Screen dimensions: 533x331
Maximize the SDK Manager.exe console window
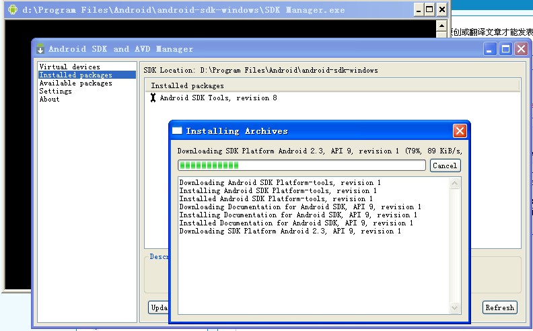[429, 9]
